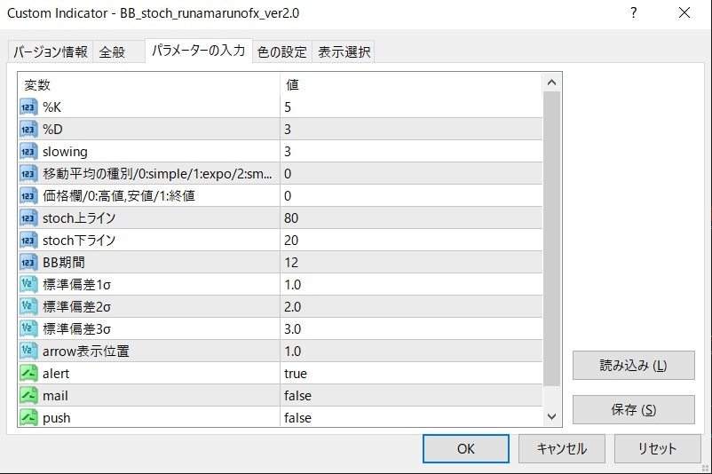This screenshot has height=474, width=712.
Task: Click the help question mark button
Action: point(634,12)
